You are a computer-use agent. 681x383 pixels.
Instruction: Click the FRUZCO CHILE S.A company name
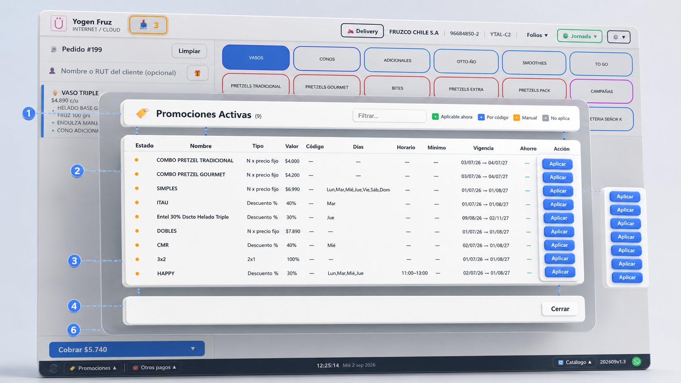(414, 33)
